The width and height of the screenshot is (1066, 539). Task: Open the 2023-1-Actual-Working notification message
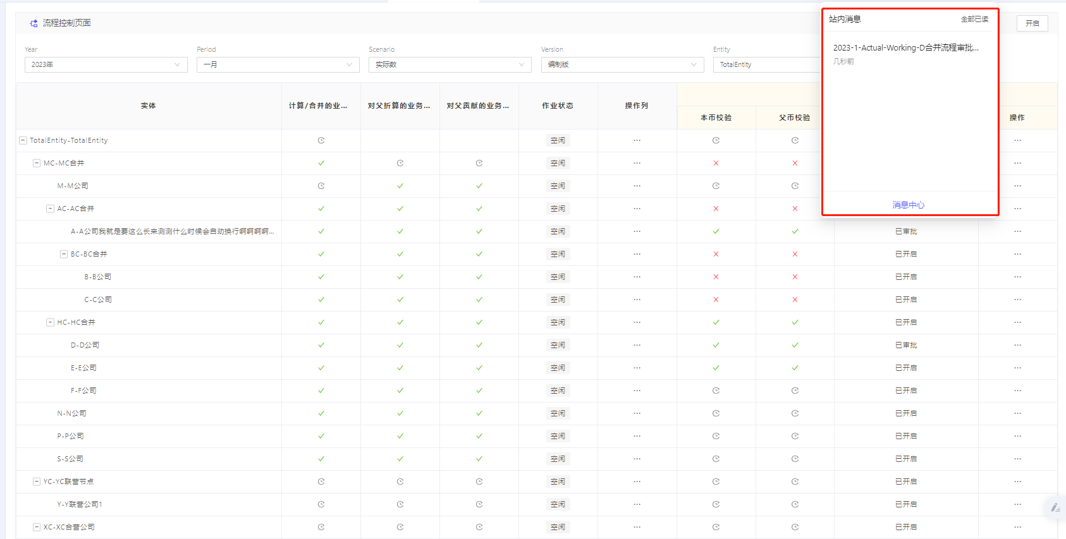[905, 48]
